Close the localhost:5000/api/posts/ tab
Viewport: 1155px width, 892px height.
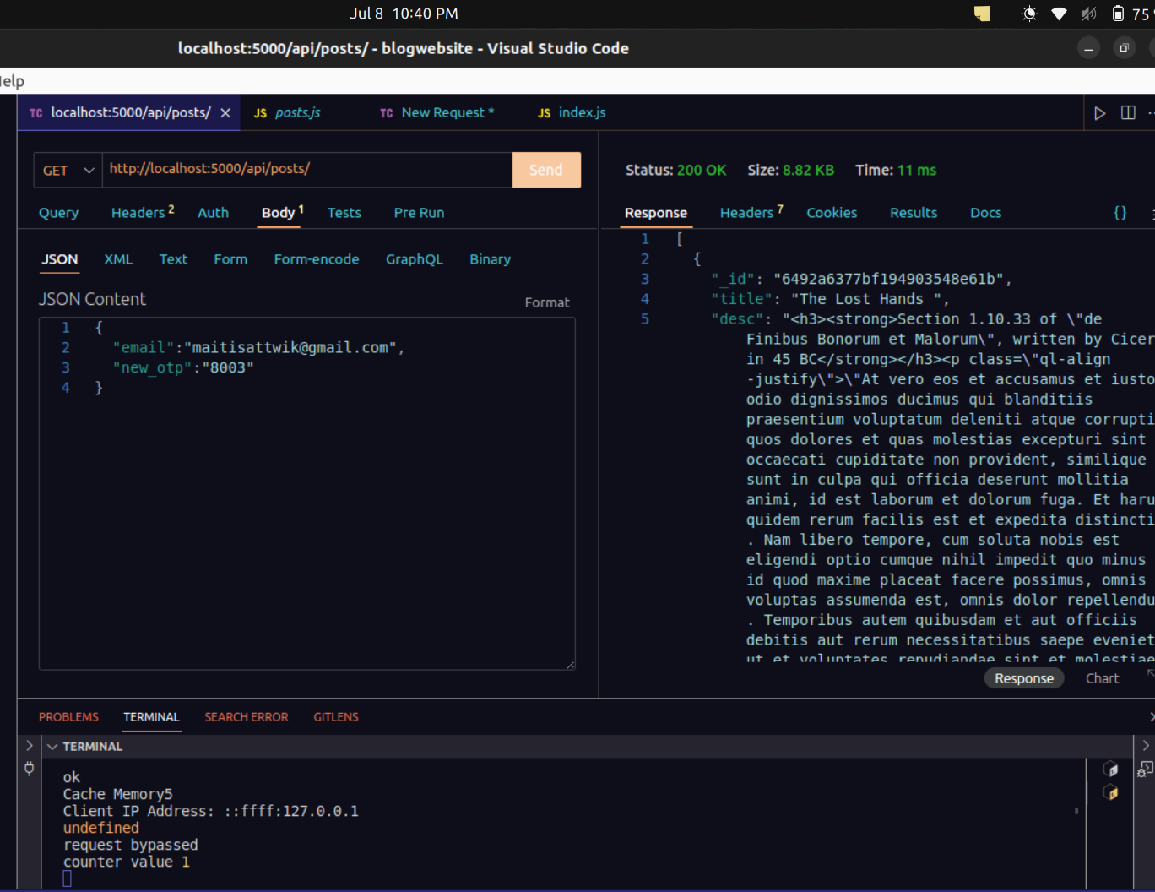tap(225, 113)
